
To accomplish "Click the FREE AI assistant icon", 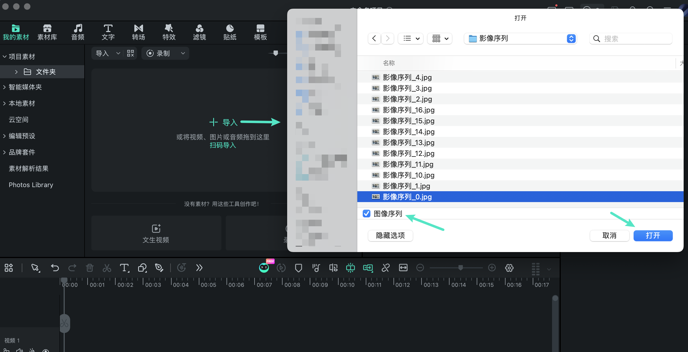I will (264, 268).
